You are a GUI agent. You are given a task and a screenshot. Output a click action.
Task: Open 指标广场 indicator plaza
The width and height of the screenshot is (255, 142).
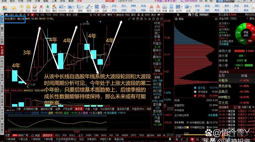[x=23, y=135]
